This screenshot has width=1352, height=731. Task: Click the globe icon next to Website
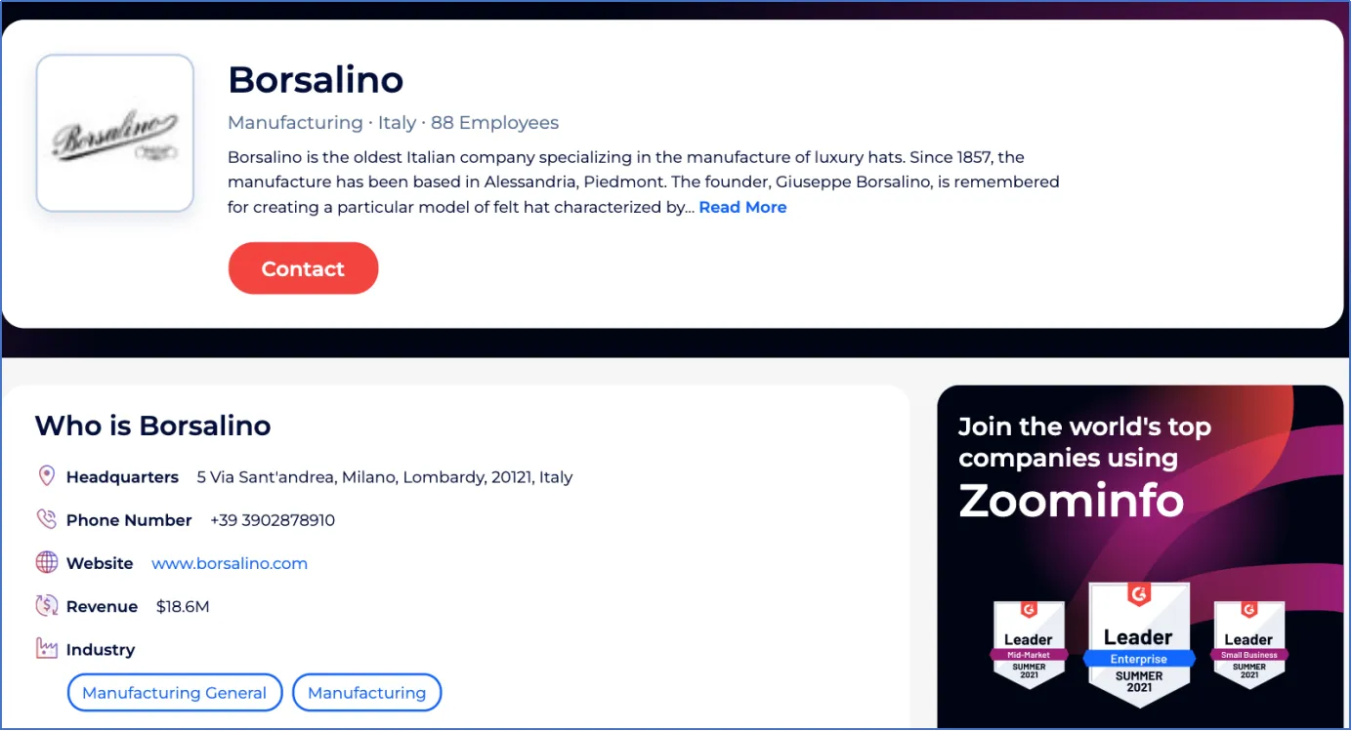(46, 562)
